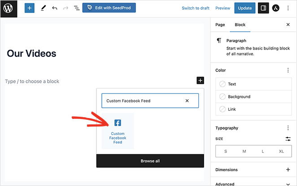The height and width of the screenshot is (186, 297).
Task: Expand the Dimensions panel plus icon
Action: click(x=288, y=169)
